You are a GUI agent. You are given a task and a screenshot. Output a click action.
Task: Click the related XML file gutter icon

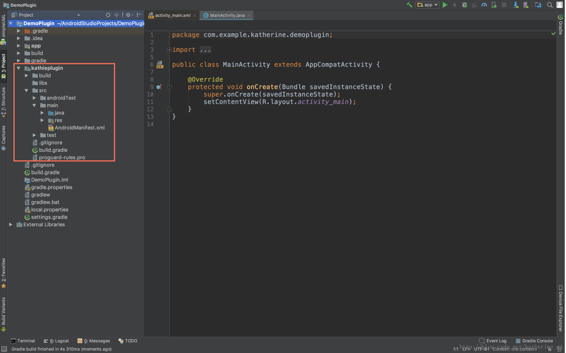[160, 65]
